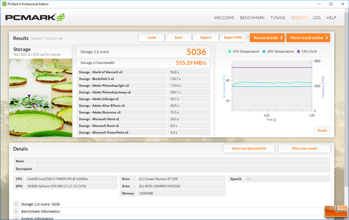Screen dimensions: 349x220
Task: Select the RESULTS tab
Action: [299, 18]
